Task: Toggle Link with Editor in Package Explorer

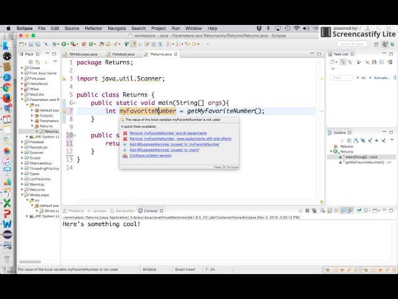Action: (37, 62)
